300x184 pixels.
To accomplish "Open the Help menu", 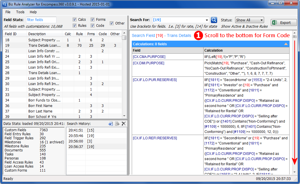I will pos(33,12).
